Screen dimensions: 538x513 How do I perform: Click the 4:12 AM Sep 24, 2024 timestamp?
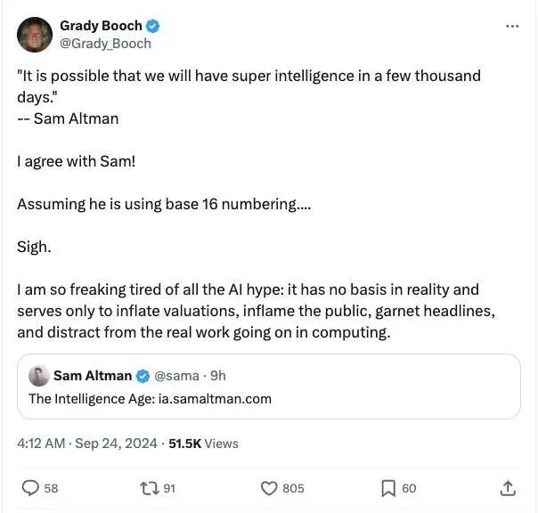[87, 443]
